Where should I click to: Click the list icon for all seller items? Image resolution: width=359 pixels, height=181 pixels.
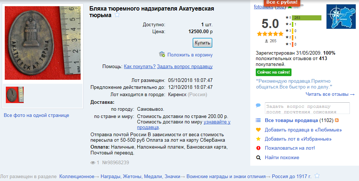(x=258, y=120)
